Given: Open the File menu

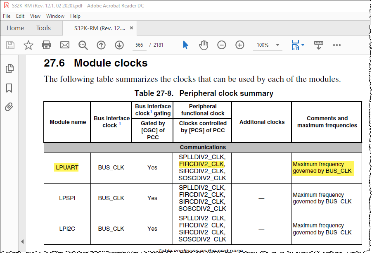Looking at the screenshot, I should coord(7,16).
